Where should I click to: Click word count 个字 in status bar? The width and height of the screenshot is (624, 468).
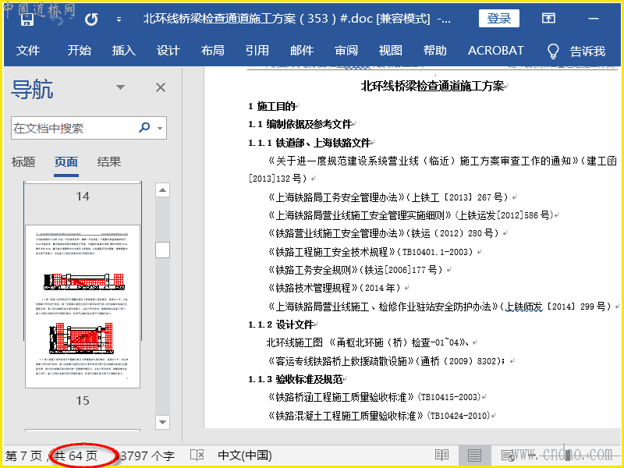coord(147,456)
